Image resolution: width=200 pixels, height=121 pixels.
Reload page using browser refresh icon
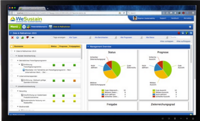click(x=124, y=13)
